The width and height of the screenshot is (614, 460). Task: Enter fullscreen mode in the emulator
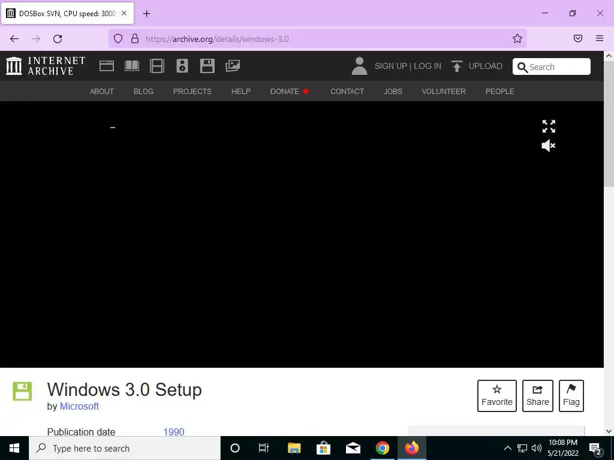[549, 126]
